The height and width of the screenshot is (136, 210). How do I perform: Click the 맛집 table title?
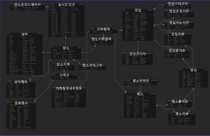[138, 10]
